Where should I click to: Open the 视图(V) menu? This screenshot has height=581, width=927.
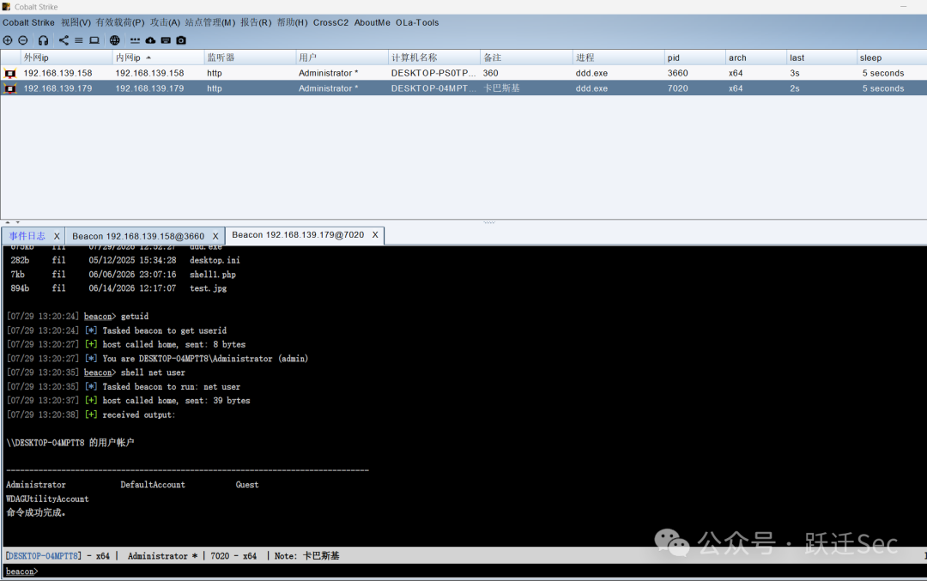pos(76,22)
